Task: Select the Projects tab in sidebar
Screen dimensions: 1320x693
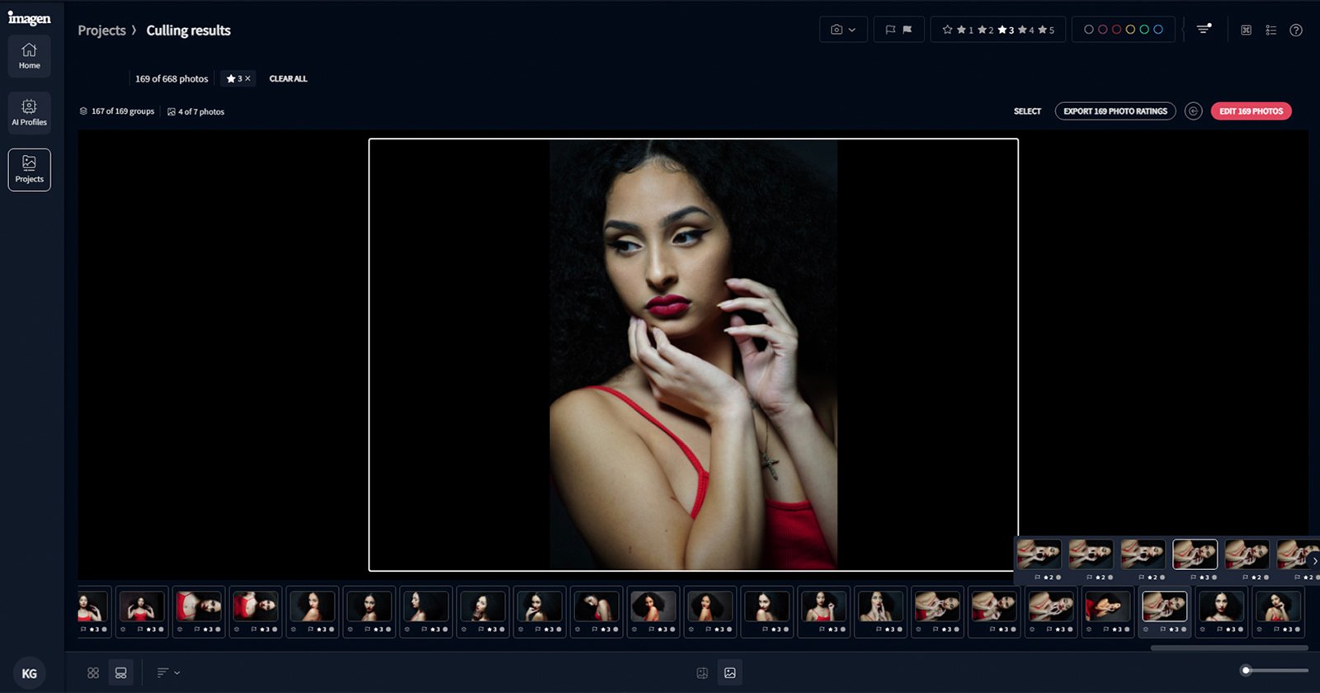Action: (29, 170)
